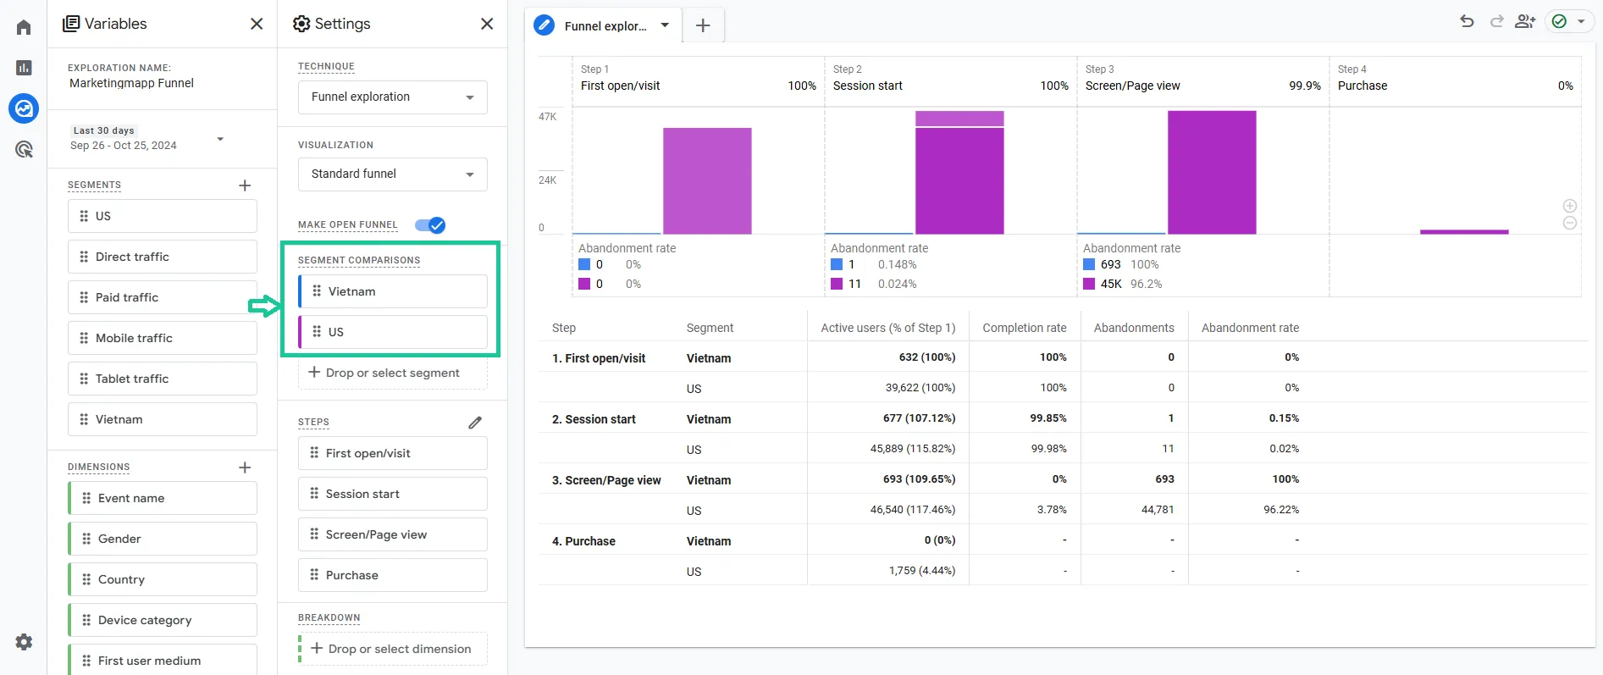Open the Home icon in left navigation
The height and width of the screenshot is (675, 1603).
[24, 27]
